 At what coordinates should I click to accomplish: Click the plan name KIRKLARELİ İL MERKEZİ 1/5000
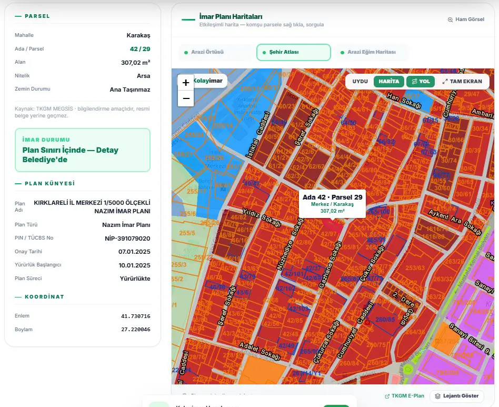(92, 207)
